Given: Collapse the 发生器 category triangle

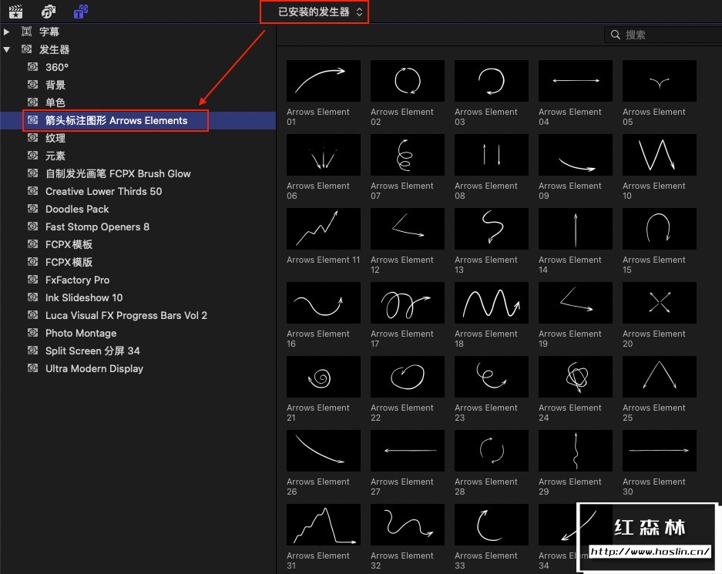Looking at the screenshot, I should [x=6, y=50].
